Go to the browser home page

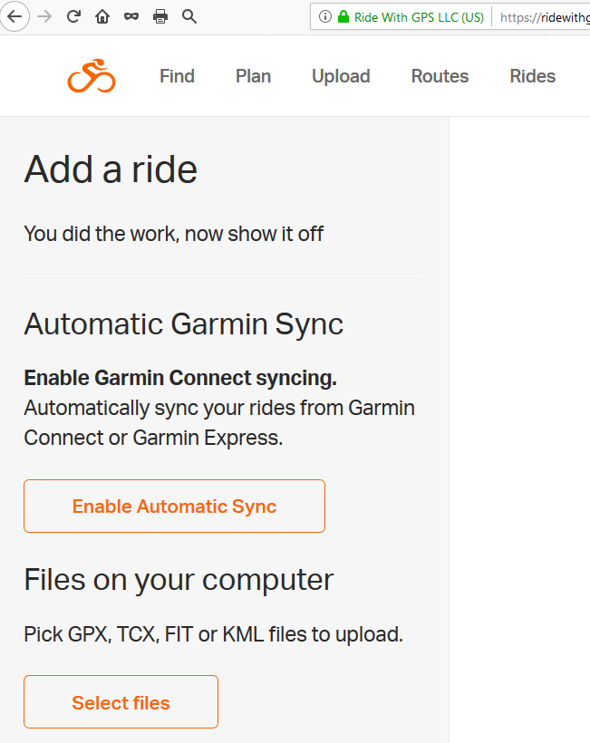click(102, 16)
